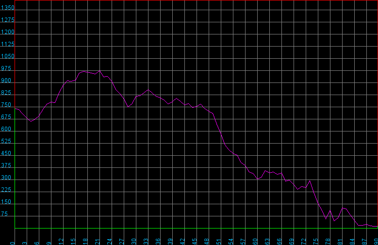
Task: Click the 975 label on the vertical axis
Action: tap(7, 68)
